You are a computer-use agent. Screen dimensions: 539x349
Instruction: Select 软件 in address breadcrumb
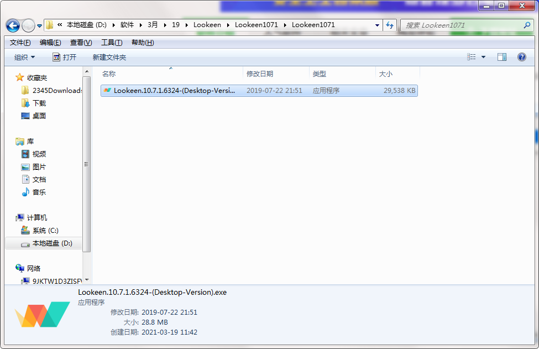(127, 25)
